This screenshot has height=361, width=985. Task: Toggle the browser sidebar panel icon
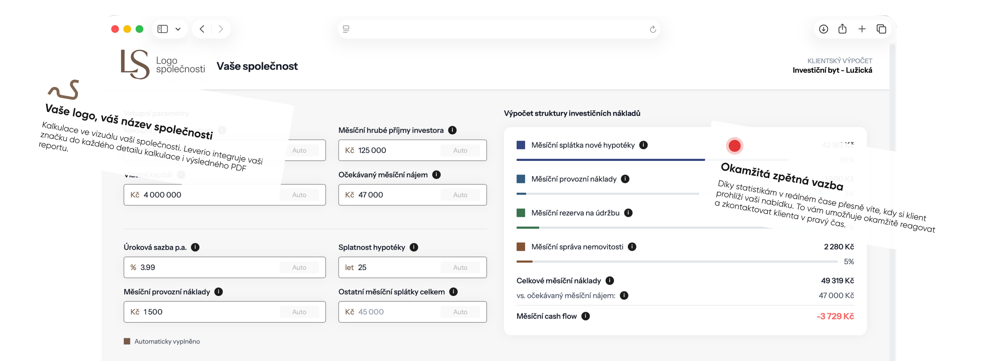[163, 29]
